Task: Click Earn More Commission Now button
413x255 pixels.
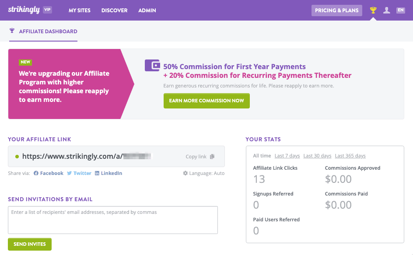Action: coord(206,101)
